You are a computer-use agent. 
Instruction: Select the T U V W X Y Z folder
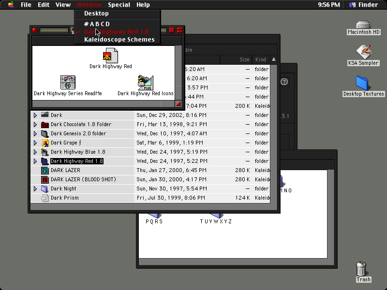click(x=216, y=219)
